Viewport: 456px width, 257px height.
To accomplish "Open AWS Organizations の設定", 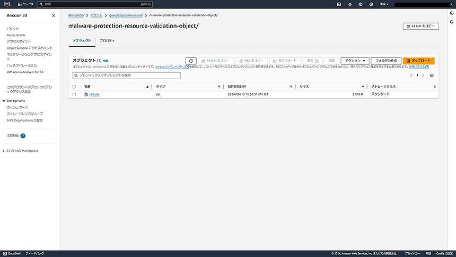I will 25,120.
